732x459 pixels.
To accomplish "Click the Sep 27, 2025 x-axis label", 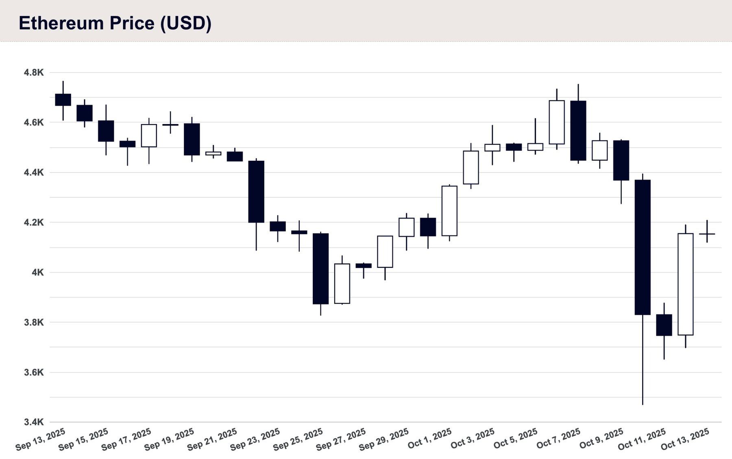I will tap(341, 439).
